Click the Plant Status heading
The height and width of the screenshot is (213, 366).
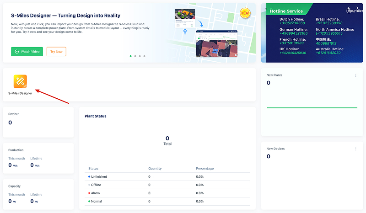tap(96, 116)
